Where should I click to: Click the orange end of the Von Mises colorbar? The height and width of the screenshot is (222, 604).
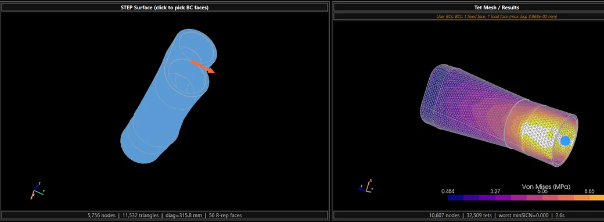click(596, 198)
